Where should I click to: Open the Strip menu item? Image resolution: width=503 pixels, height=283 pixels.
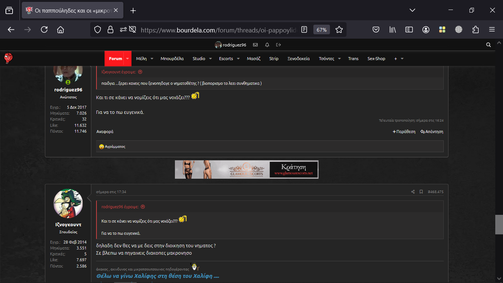(274, 59)
